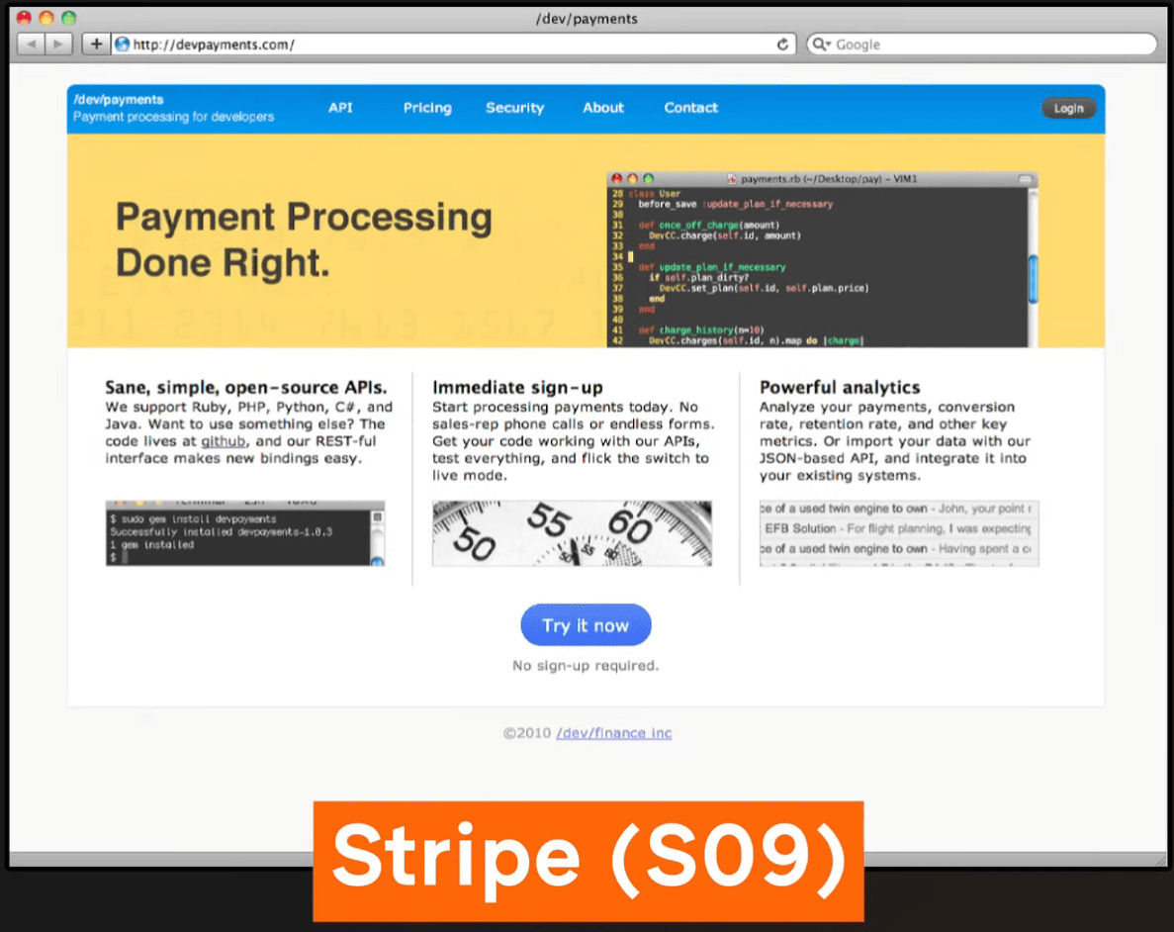Focus the Google search field

tap(981, 45)
